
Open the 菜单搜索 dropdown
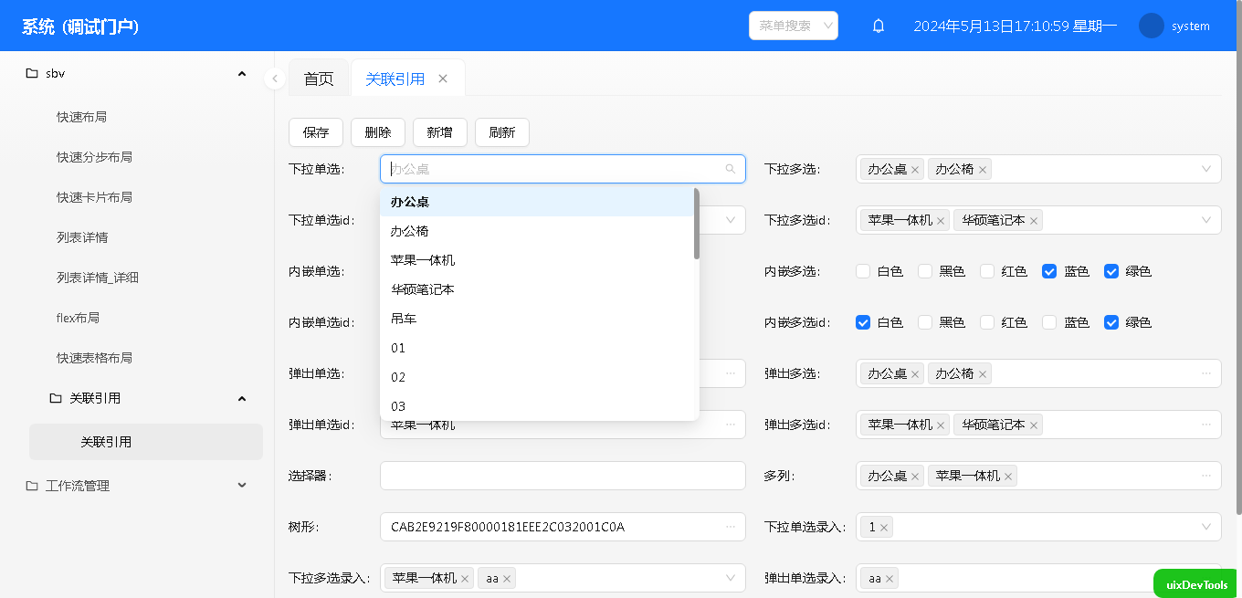coord(793,26)
